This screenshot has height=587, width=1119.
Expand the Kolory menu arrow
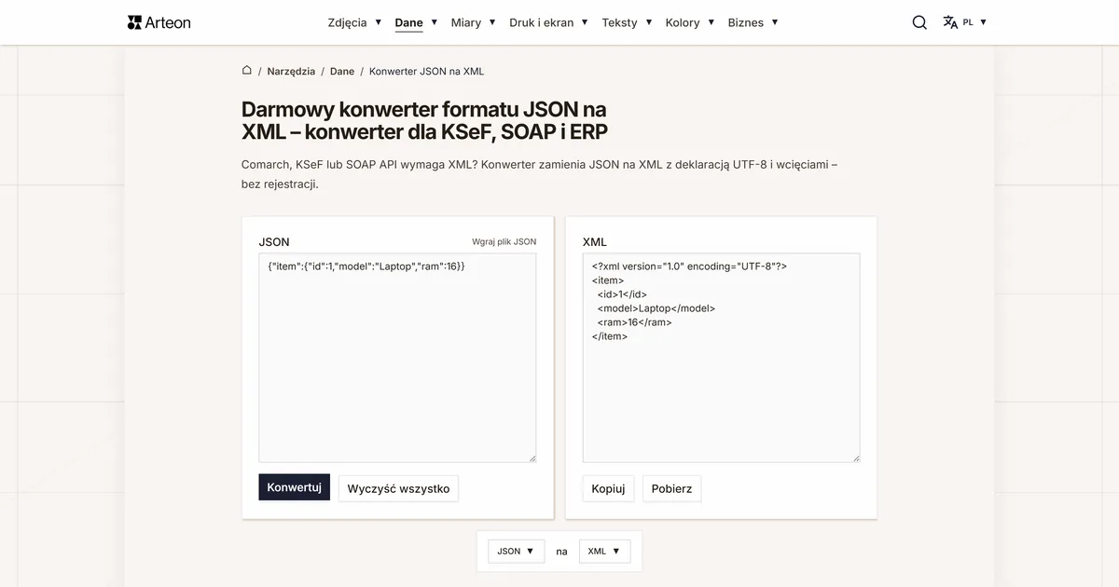pos(711,21)
